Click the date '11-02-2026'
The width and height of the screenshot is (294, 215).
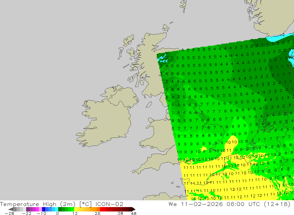202,204
